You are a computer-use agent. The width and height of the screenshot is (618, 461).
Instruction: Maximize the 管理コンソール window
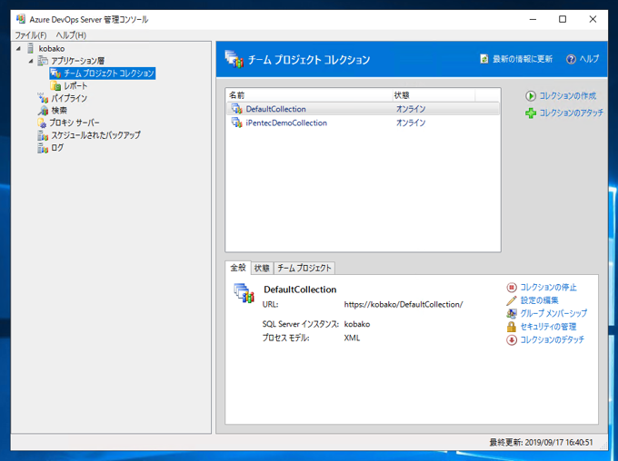[563, 19]
